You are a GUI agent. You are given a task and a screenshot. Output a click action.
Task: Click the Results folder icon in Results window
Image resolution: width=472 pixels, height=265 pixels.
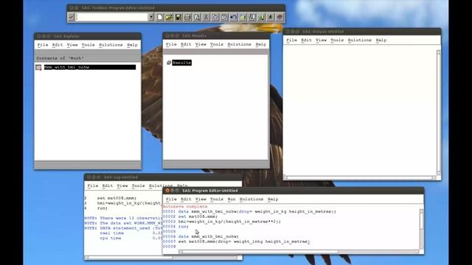[169, 63]
